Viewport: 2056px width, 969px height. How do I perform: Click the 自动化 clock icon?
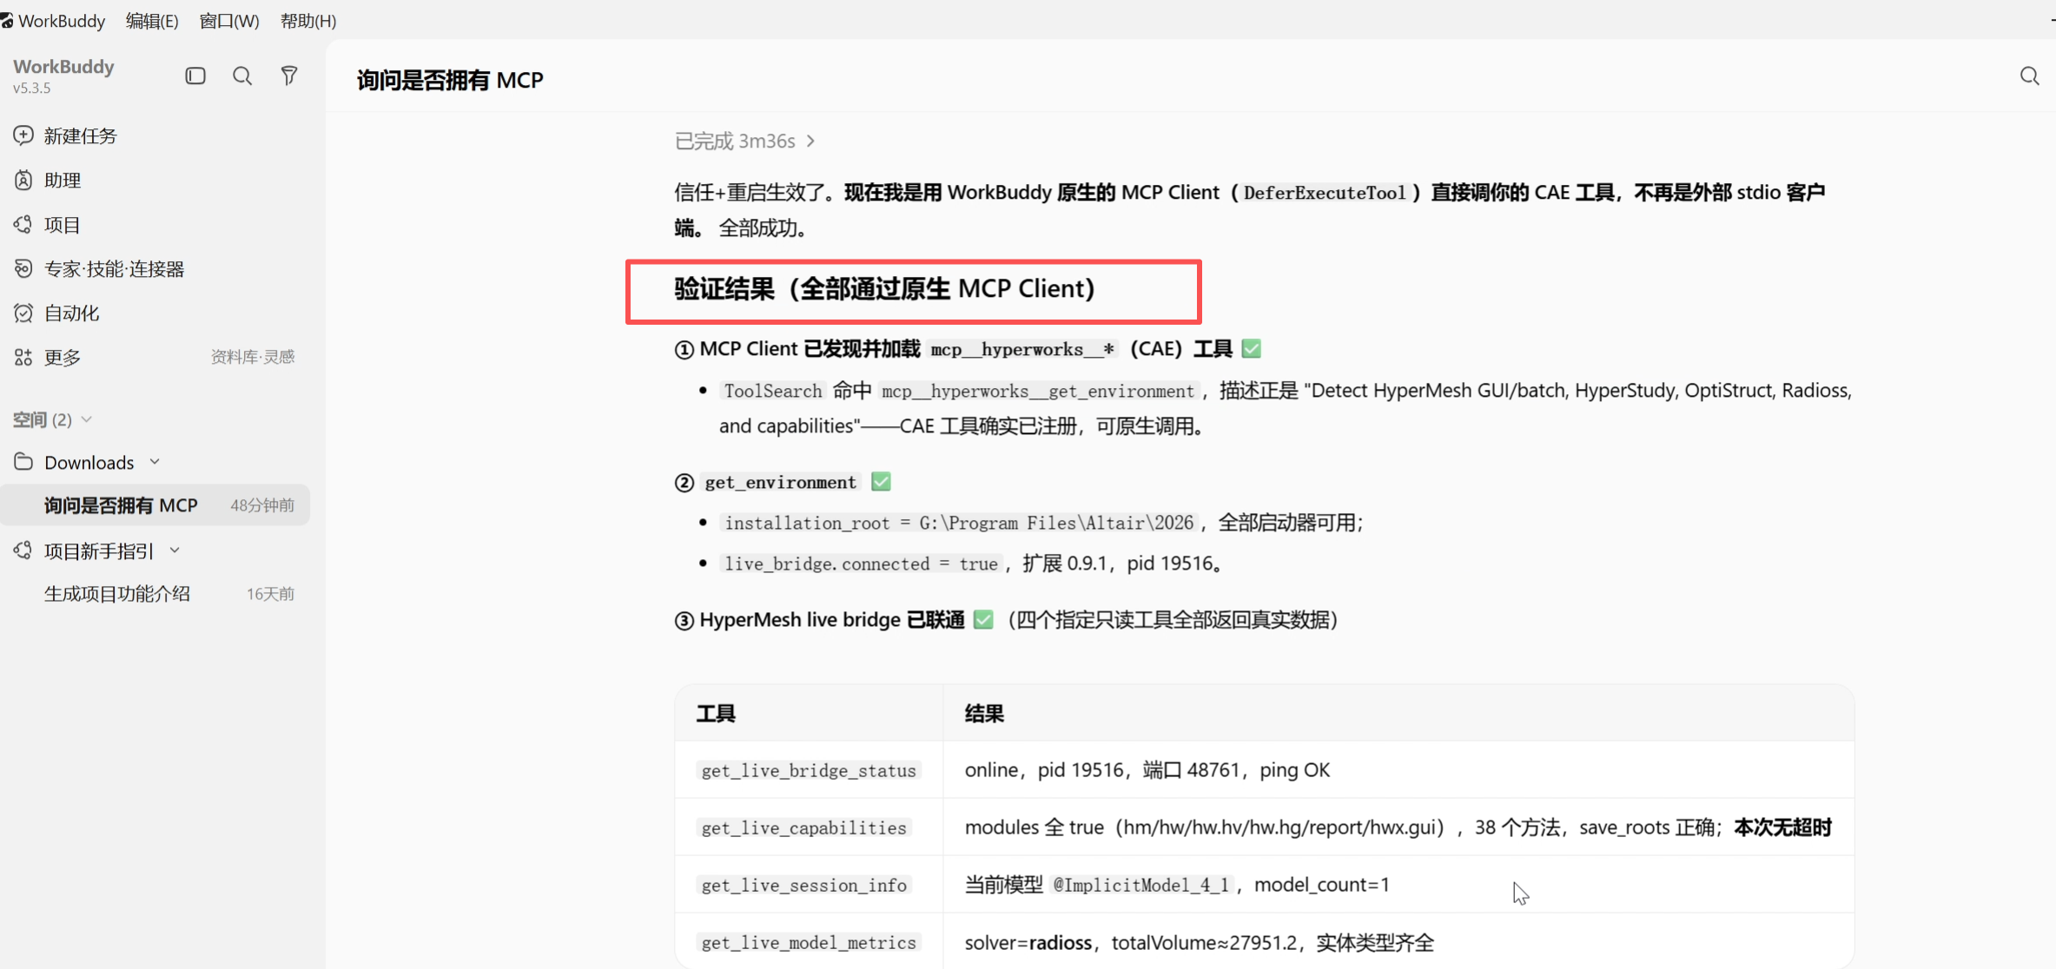point(23,313)
